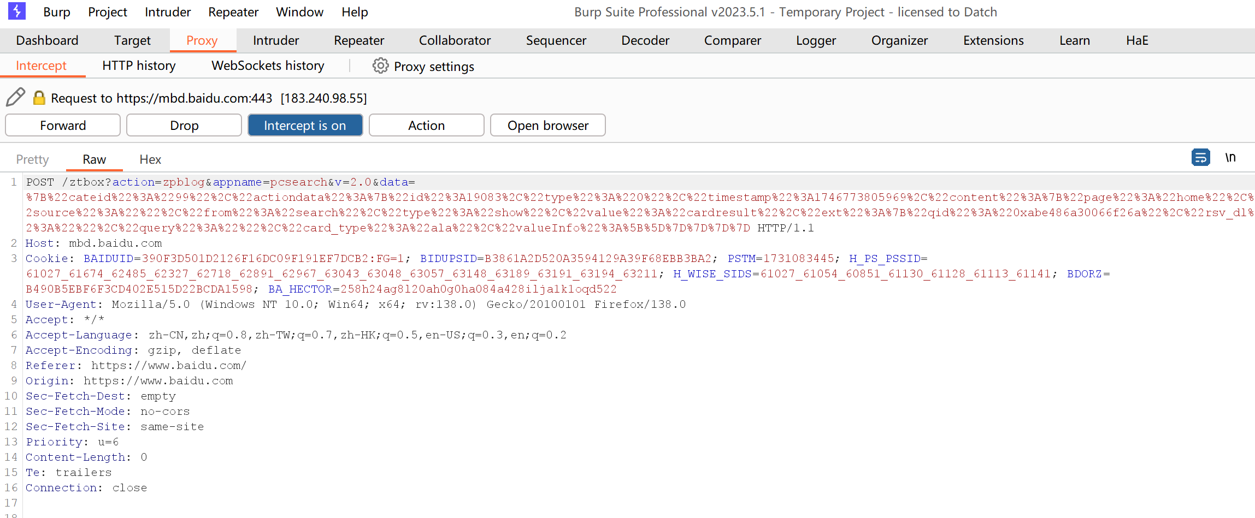
Task: Click the Content-Length: 0 line
Action: point(86,457)
